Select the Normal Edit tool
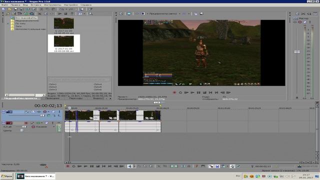This screenshot has height=180, width=320. [129, 166]
